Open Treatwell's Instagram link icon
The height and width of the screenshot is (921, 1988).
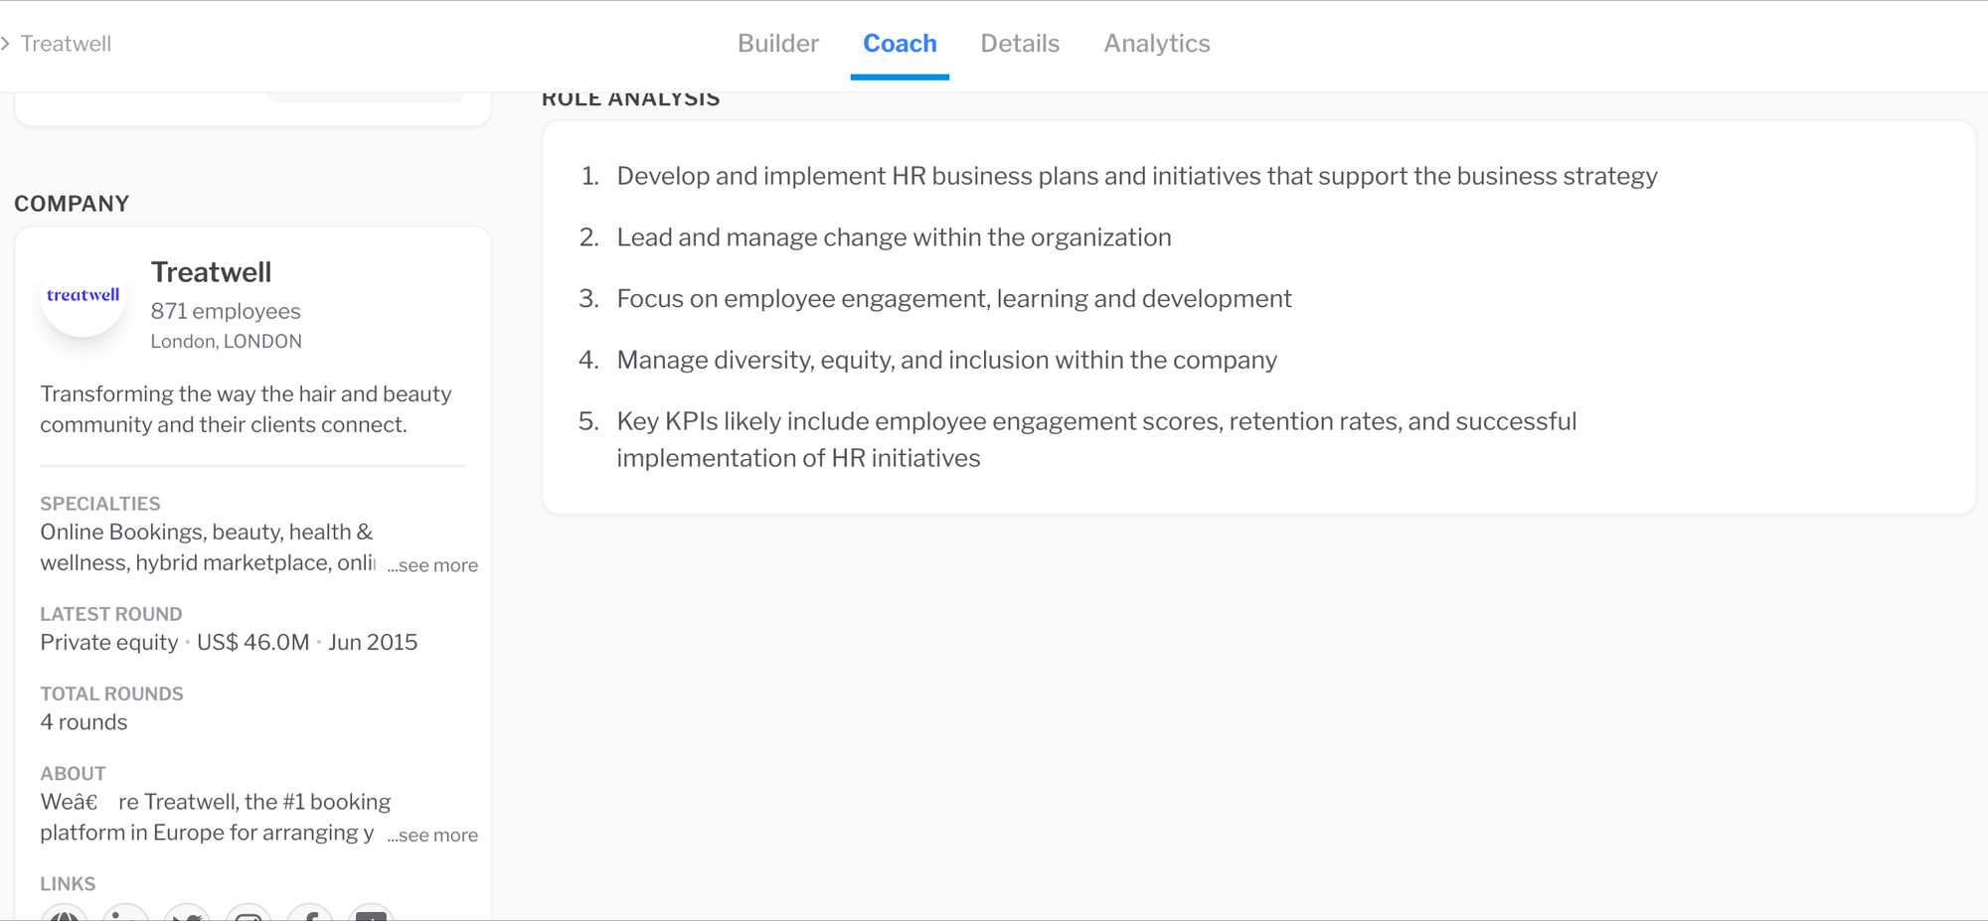248,915
